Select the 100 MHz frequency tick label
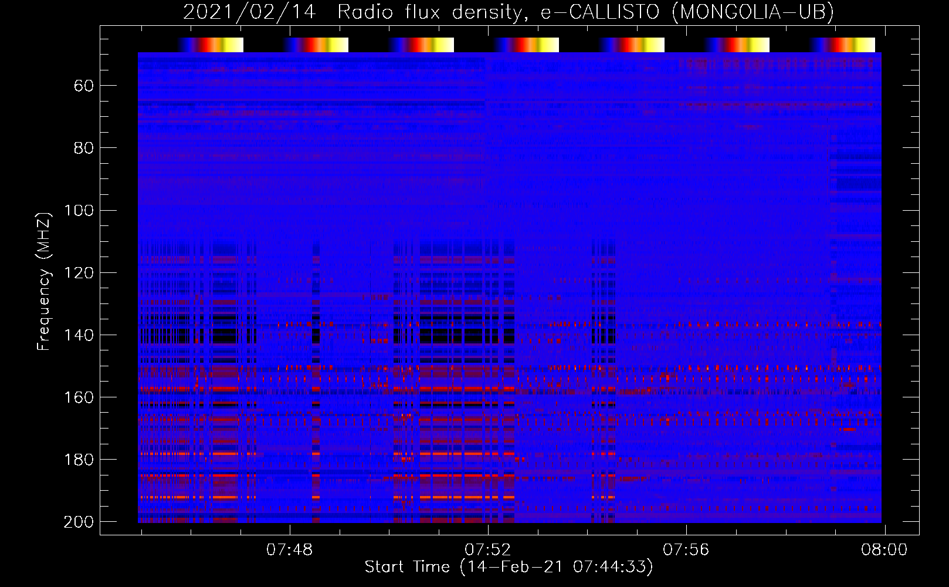This screenshot has height=587, width=949. (79, 211)
